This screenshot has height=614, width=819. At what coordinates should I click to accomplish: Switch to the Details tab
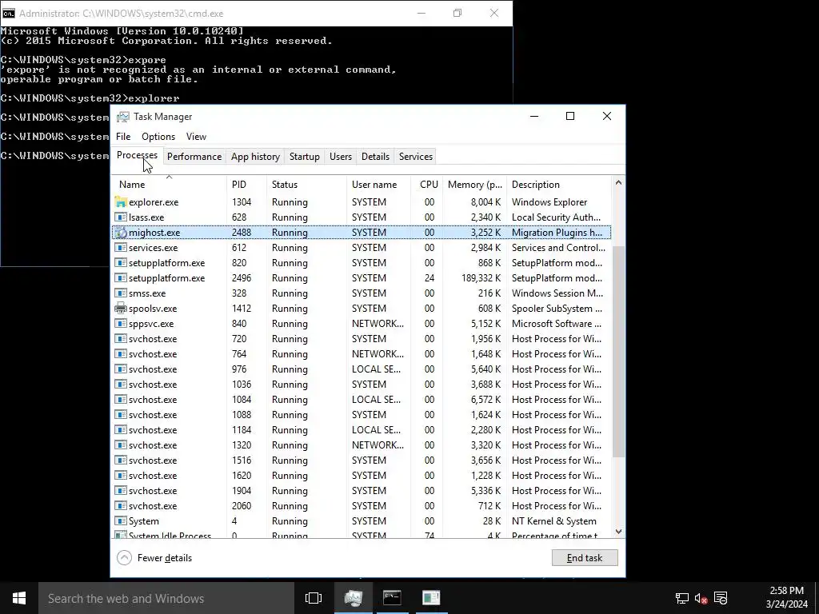point(376,157)
